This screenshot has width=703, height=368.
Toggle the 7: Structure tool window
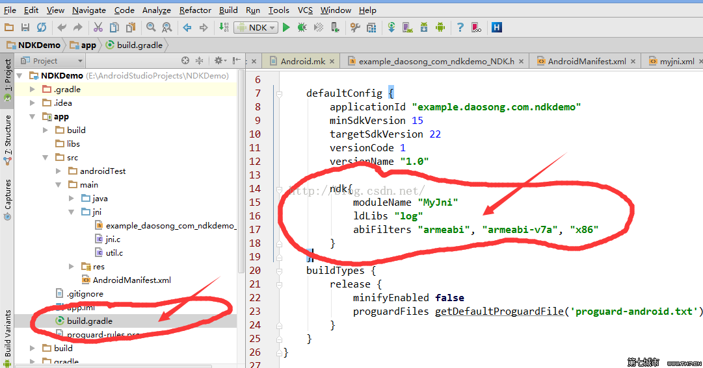tap(7, 140)
